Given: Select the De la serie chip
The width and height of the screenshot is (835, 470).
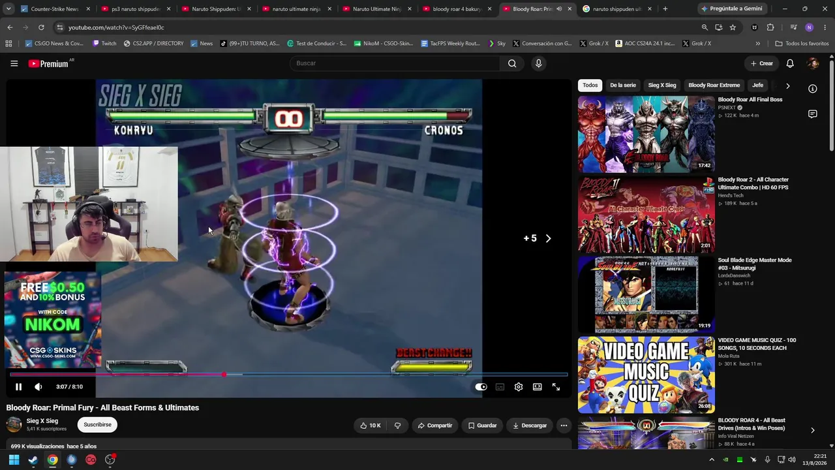Looking at the screenshot, I should click(623, 86).
